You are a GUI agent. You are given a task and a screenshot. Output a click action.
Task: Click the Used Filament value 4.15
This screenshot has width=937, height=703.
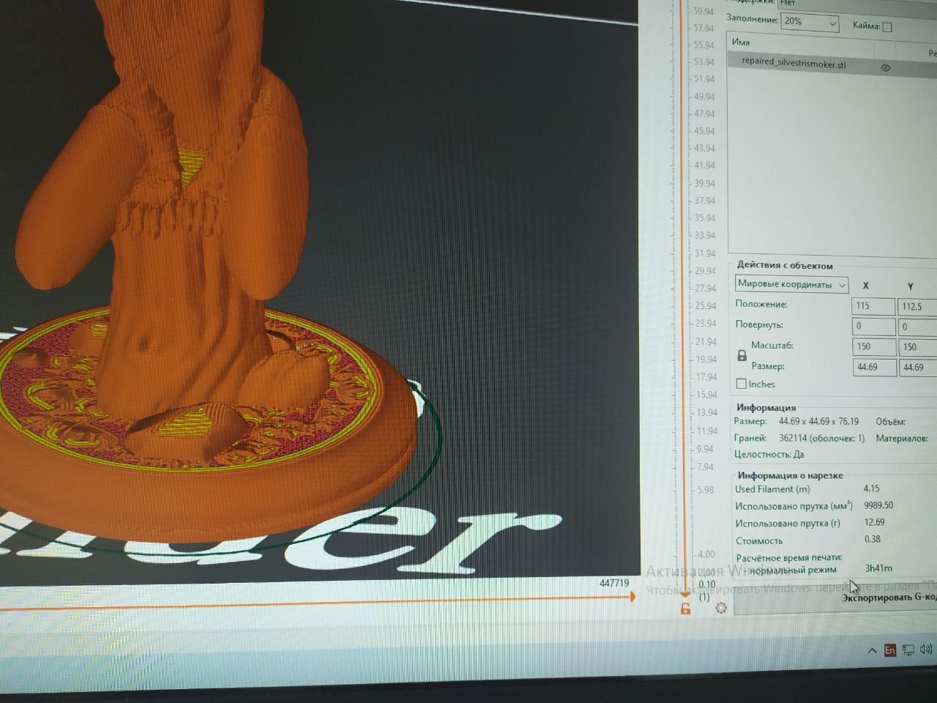871,488
